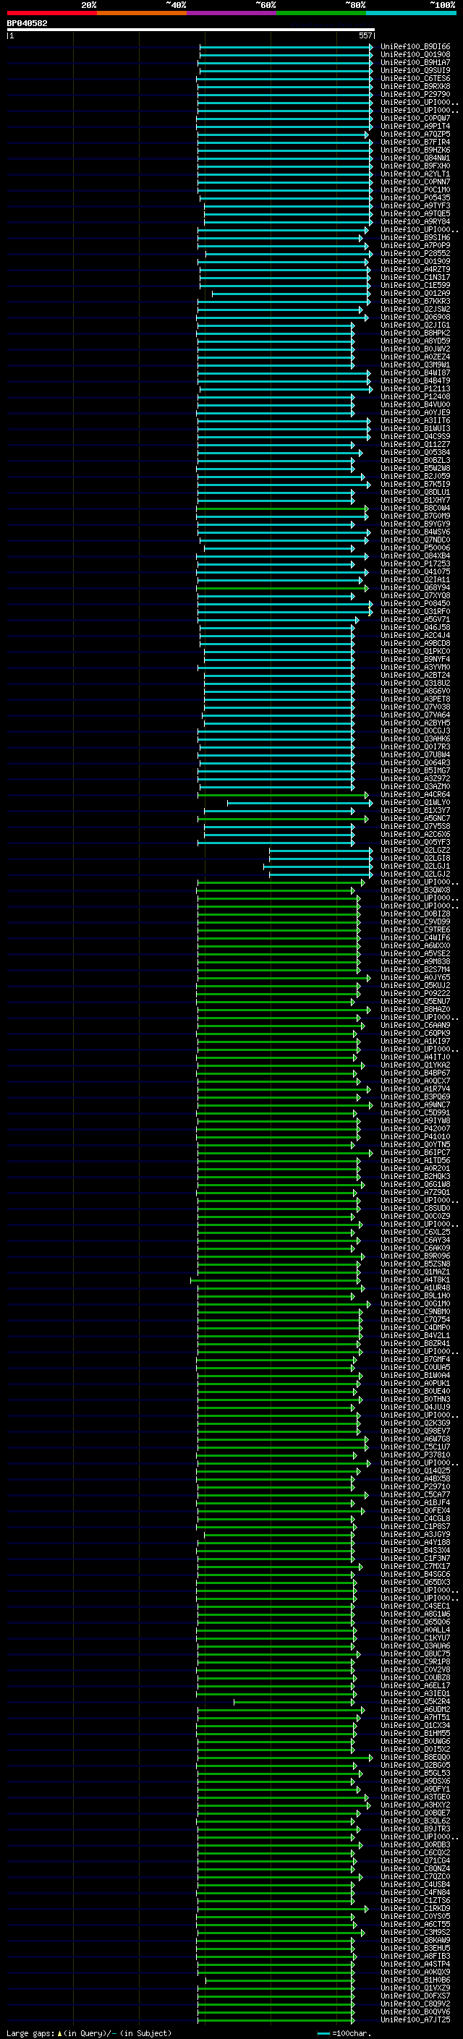Image resolution: width=463 pixels, height=2039 pixels.
Task: Select the UniRef100_A0JY65 label
Action: coord(415,978)
